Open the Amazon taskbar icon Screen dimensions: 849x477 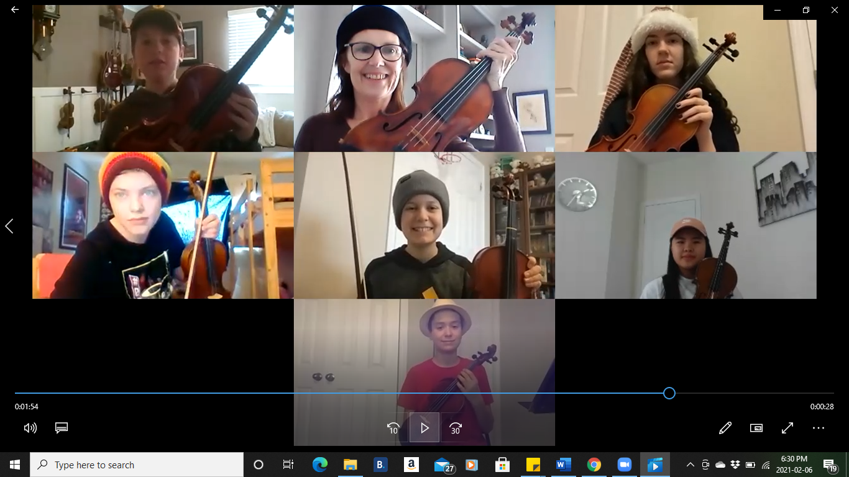411,465
